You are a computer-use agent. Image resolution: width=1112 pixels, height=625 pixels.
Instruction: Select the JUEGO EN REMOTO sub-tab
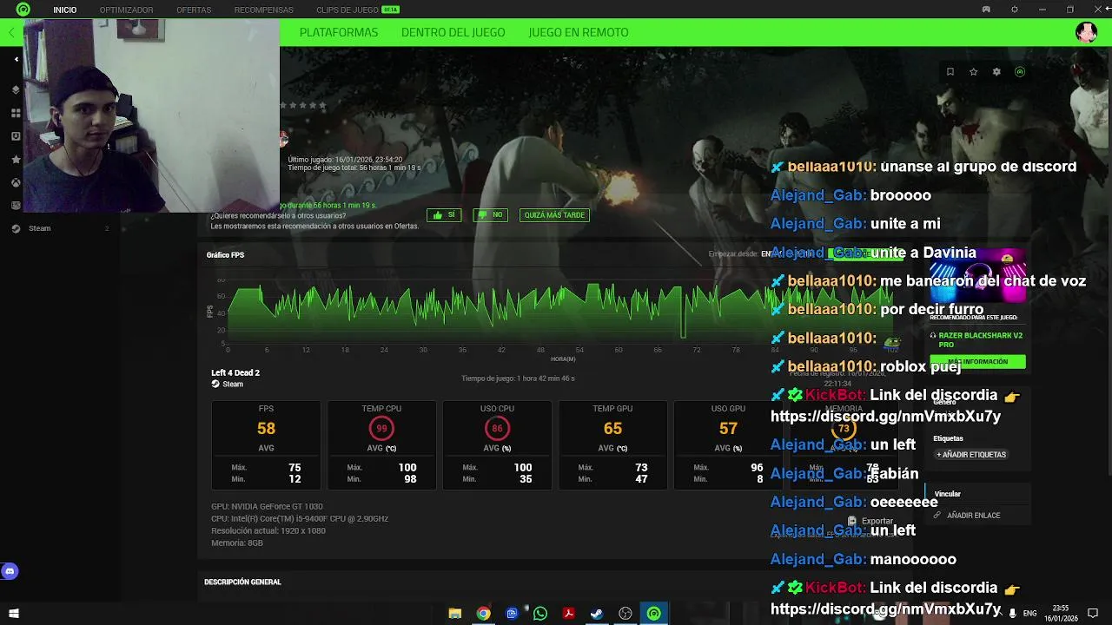pos(579,32)
